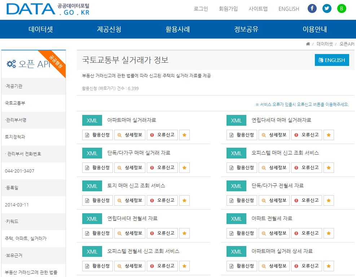Switch site language via top ENGLISH link
Viewport: 356px width, 277px height.
289,9
